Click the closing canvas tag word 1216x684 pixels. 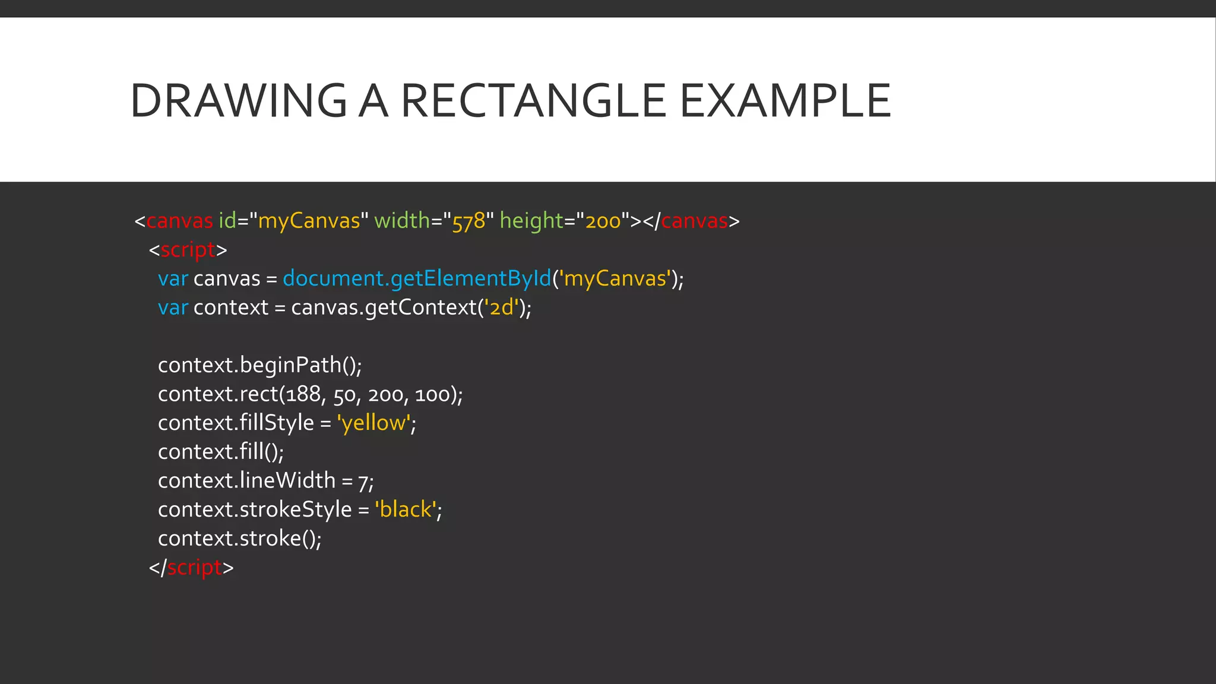[694, 221]
